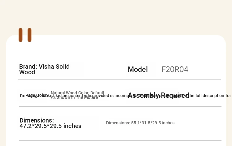
Task: Click the left brown vertical bar icon
Action: click(20, 35)
